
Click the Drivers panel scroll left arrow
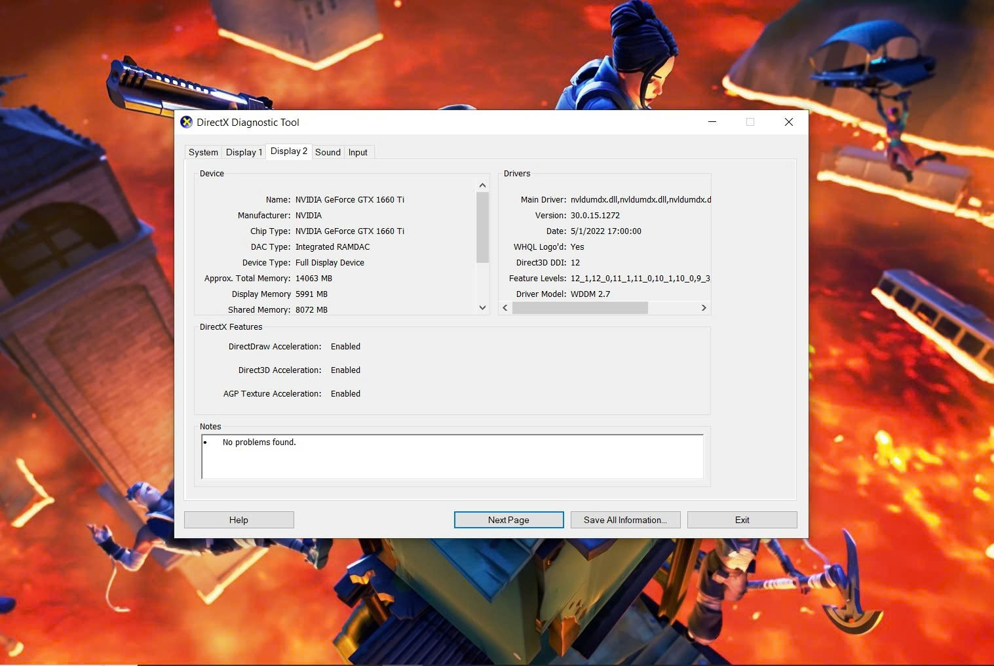point(505,307)
